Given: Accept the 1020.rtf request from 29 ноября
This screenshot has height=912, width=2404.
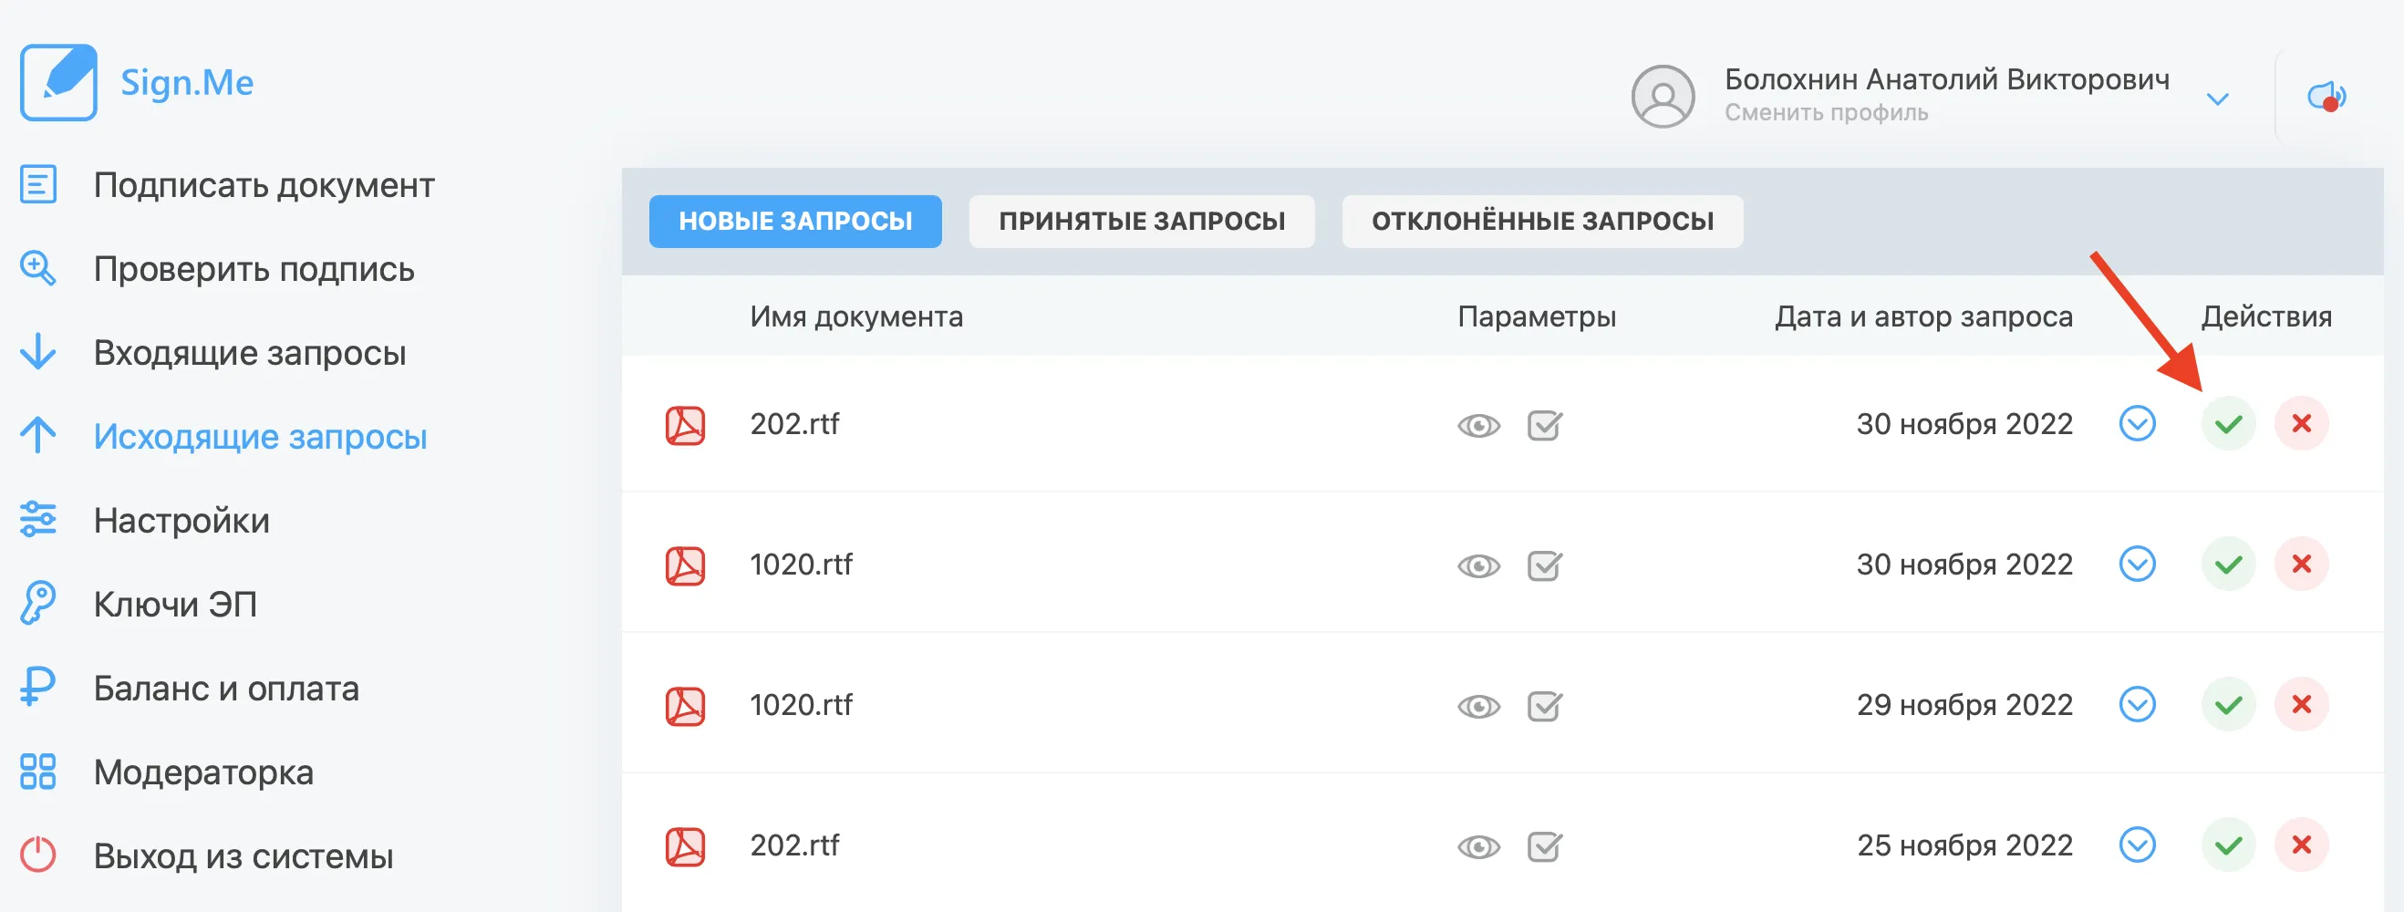Looking at the screenshot, I should [2229, 704].
